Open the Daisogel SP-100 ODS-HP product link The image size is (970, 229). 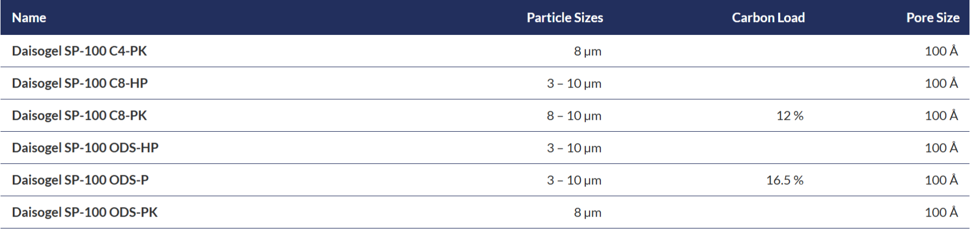85,148
